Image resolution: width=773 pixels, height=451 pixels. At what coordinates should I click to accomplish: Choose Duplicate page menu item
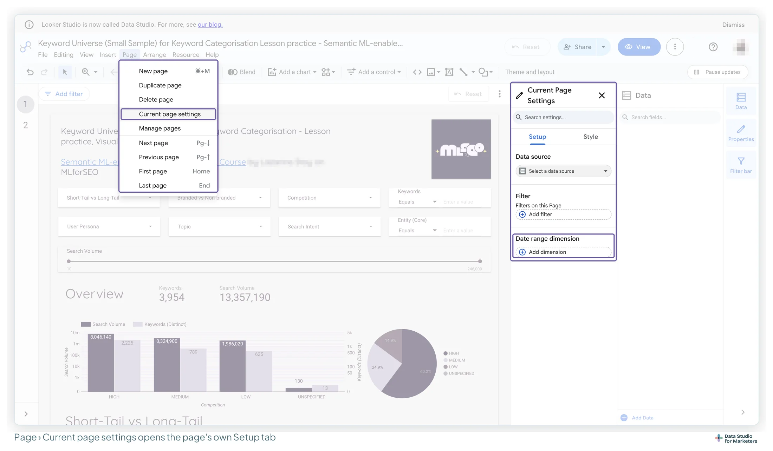tap(168, 85)
